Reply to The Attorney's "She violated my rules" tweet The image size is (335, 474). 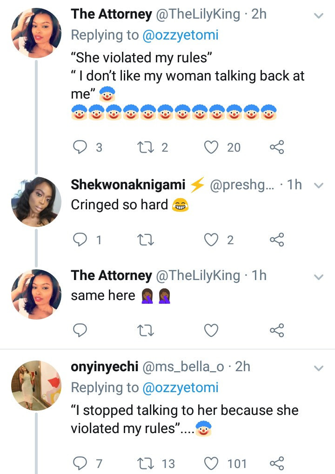(x=81, y=147)
